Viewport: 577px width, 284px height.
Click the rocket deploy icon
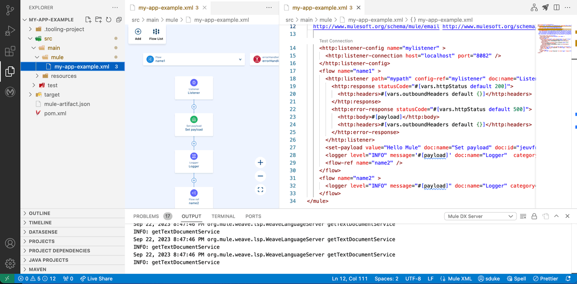(545, 8)
